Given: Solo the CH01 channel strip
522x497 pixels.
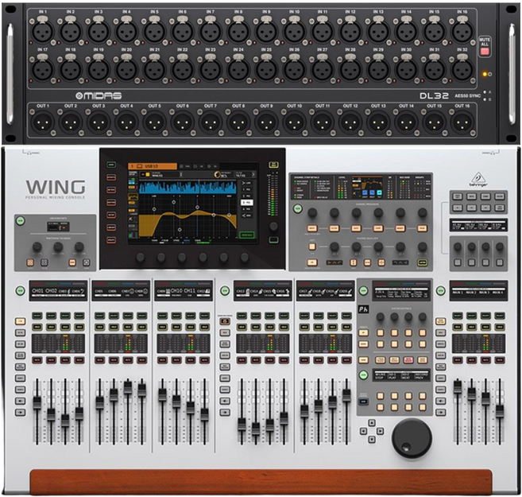Looking at the screenshot, I should [x=37, y=327].
